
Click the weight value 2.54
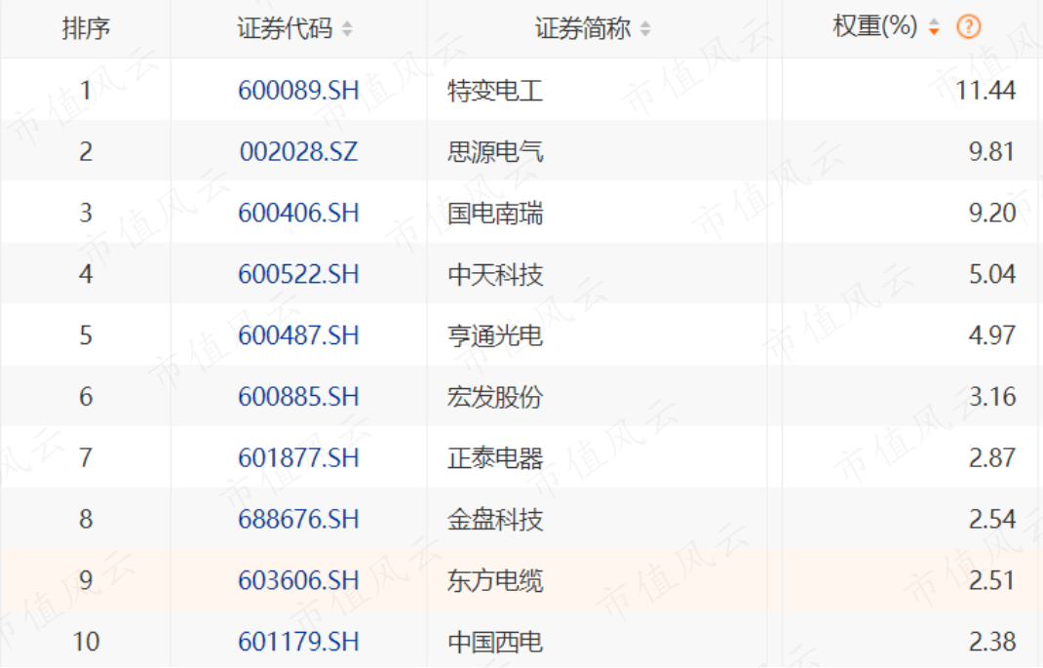click(991, 519)
